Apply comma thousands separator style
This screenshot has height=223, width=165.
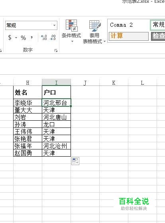[x=31, y=38]
